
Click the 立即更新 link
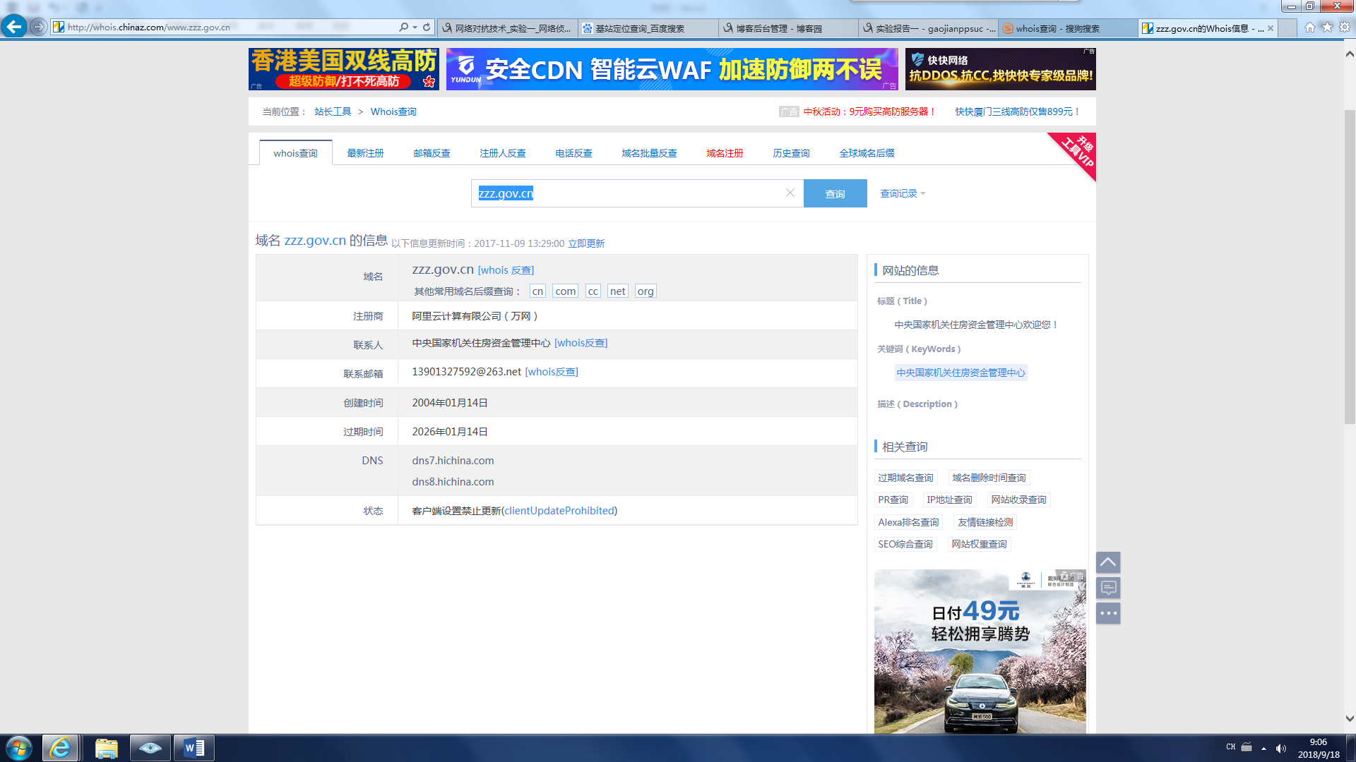(x=586, y=243)
